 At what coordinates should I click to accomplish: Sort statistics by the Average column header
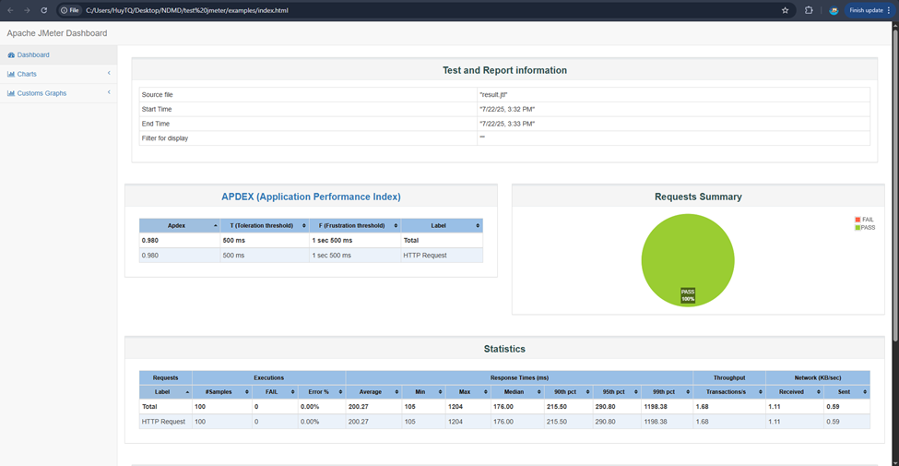[371, 392]
